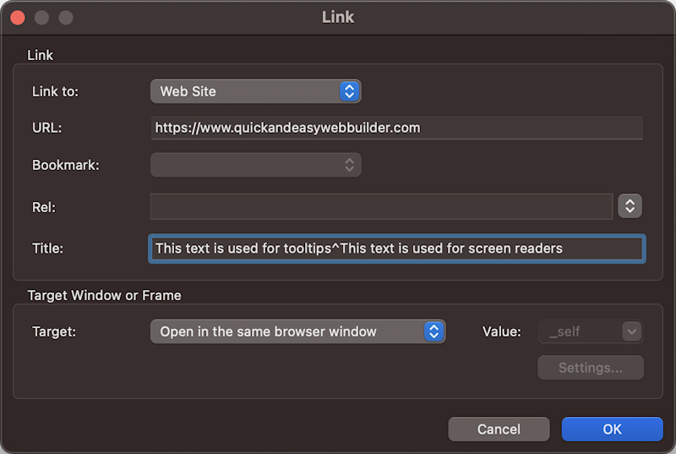Focus the Rel text field
The height and width of the screenshot is (454, 676).
381,206
